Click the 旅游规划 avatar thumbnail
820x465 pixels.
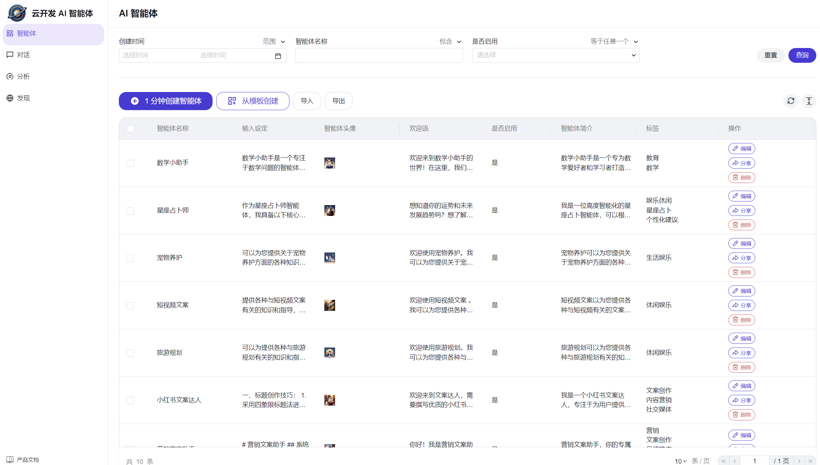coord(329,353)
